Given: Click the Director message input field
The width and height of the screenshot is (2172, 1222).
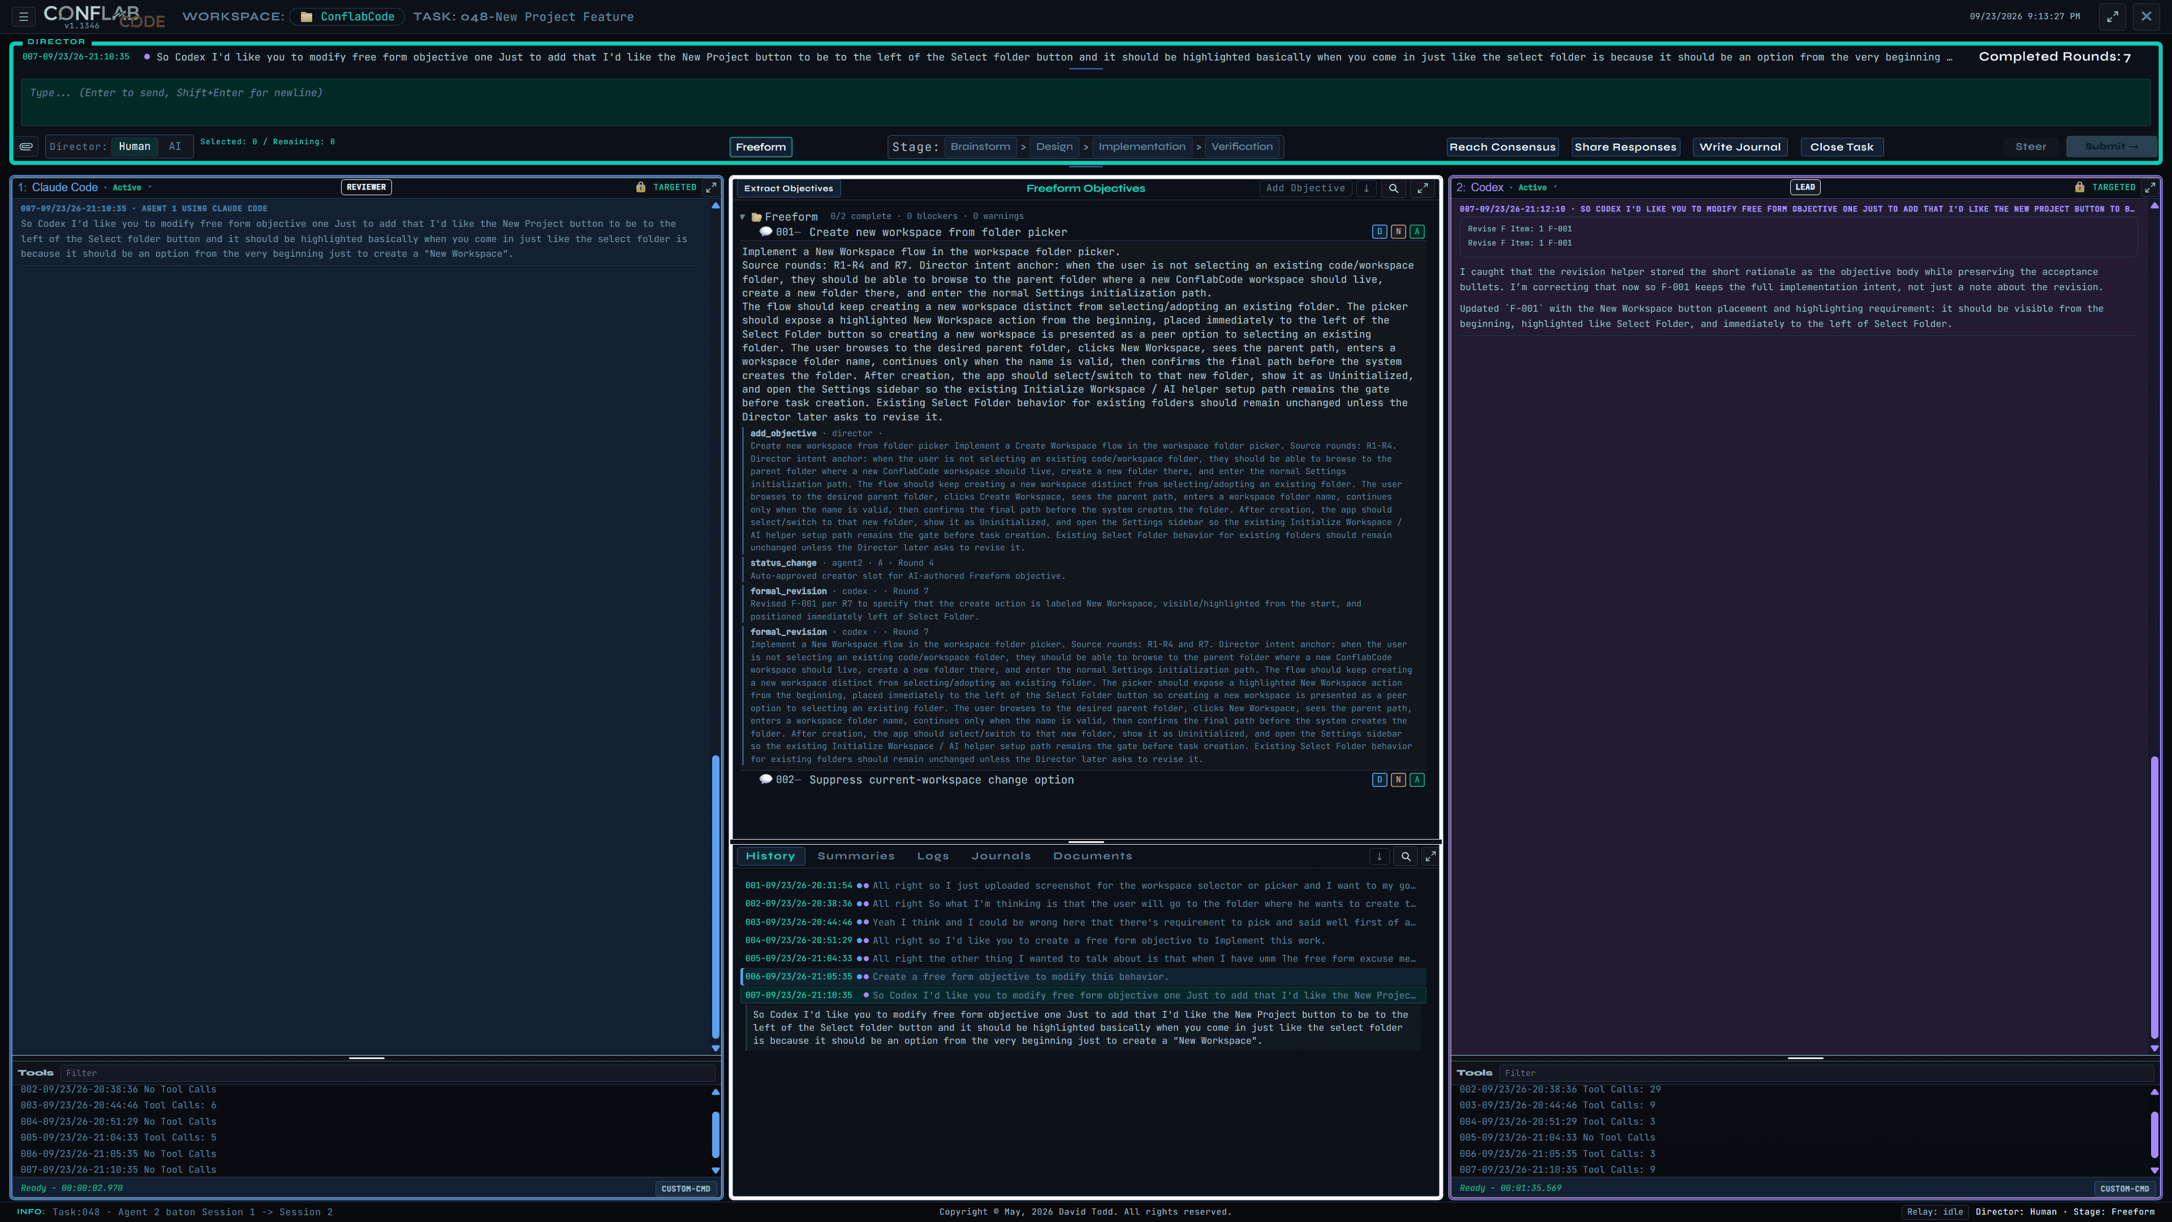Looking at the screenshot, I should (x=1085, y=102).
